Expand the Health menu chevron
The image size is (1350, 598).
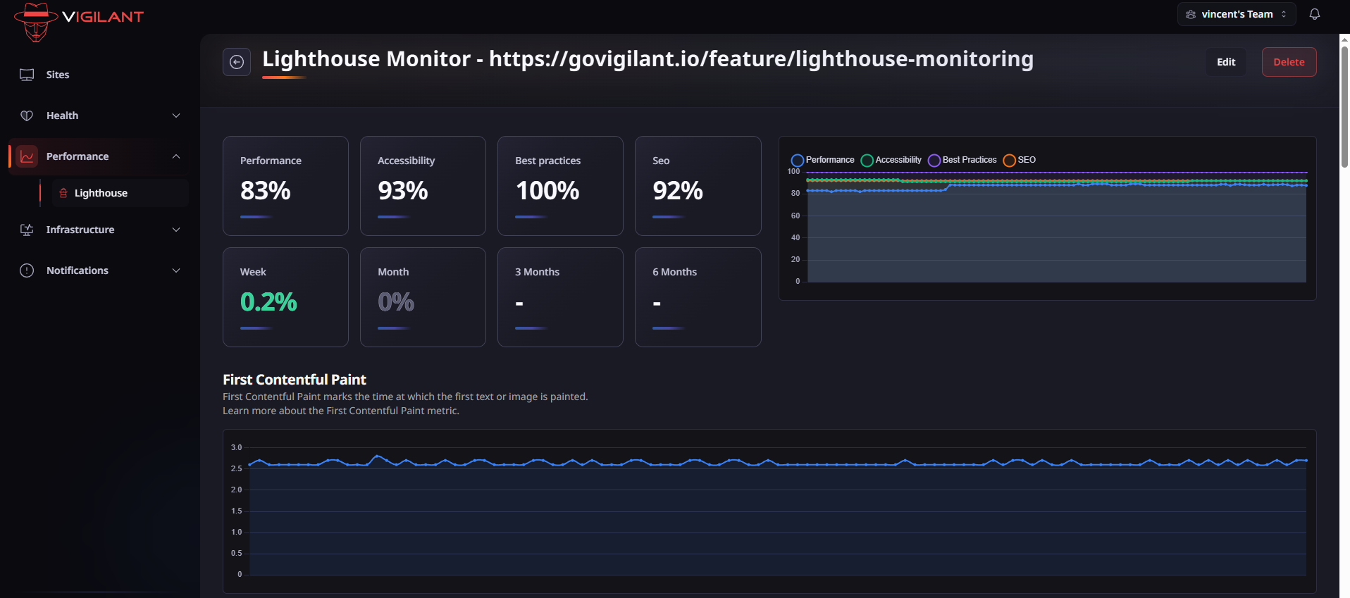[176, 116]
